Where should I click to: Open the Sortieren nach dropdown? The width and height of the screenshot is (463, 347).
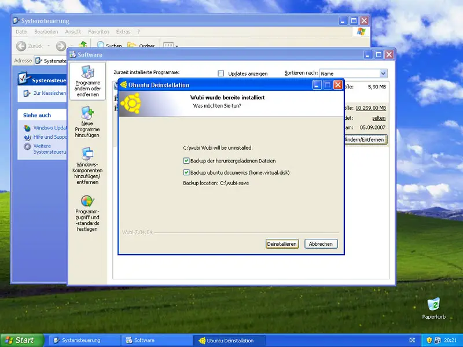click(x=383, y=73)
